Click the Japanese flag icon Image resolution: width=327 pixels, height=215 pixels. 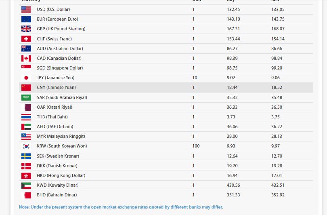(x=26, y=78)
